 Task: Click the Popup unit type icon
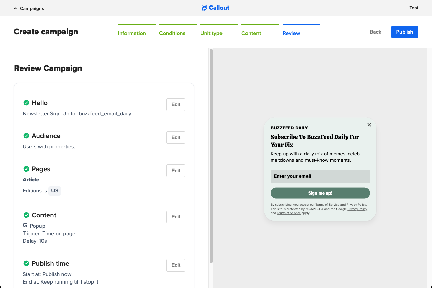[x=25, y=225]
